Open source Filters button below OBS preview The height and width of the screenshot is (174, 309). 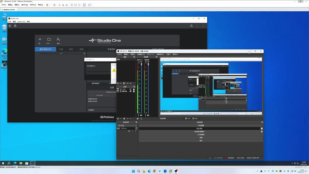(195, 118)
